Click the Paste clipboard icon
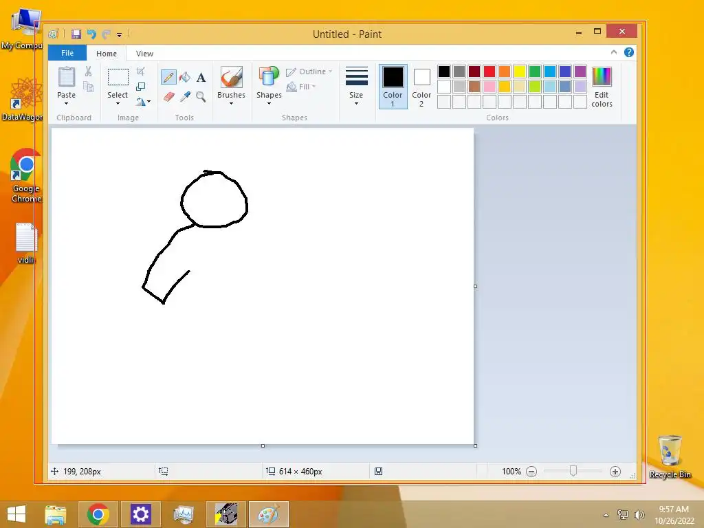Viewport: 704px width, 528px height. coord(67,77)
